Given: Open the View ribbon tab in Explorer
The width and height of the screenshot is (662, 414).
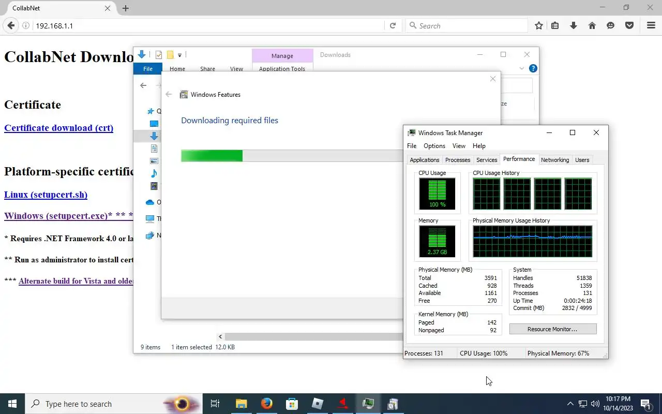Looking at the screenshot, I should click(x=236, y=69).
